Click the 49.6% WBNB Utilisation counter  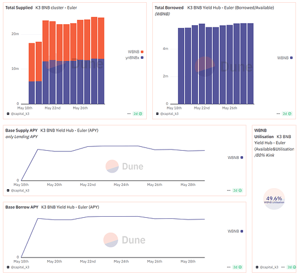pyautogui.click(x=274, y=199)
